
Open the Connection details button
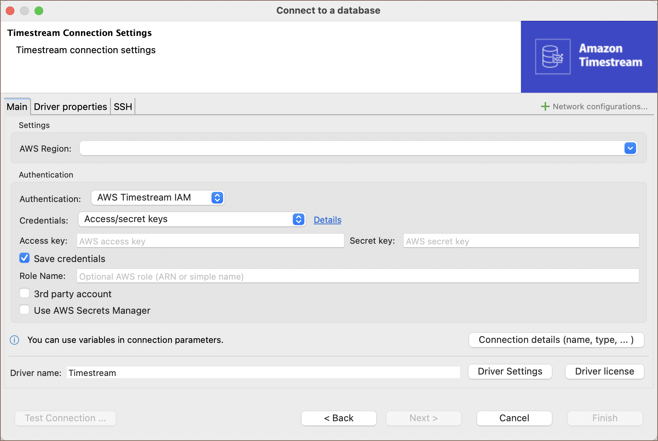[x=556, y=340]
